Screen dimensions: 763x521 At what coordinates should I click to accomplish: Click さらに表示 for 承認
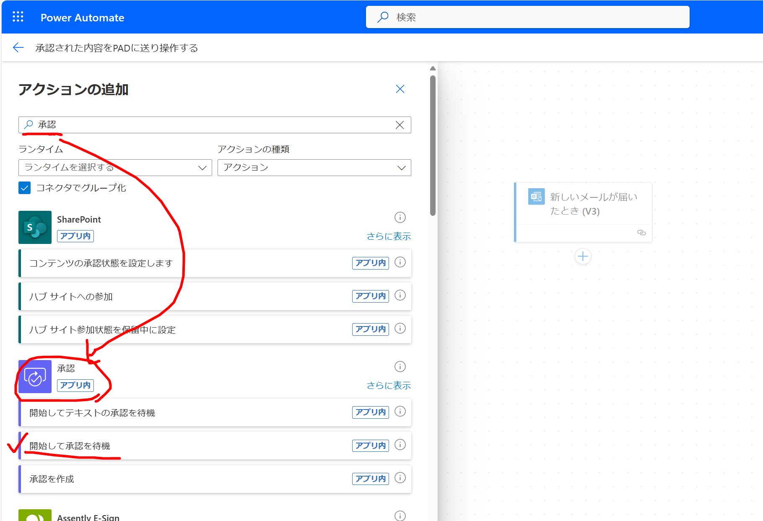pos(389,386)
